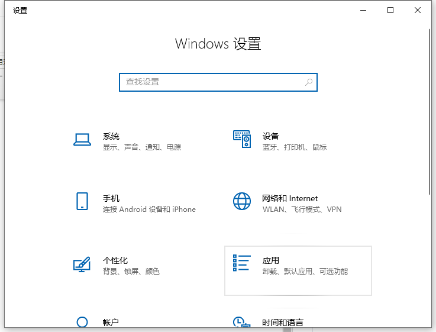Viewport: 436px width, 332px height.
Task: Click the Network globe icon
Action: 242,201
